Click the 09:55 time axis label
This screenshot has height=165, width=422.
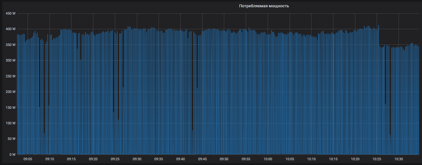pyautogui.click(x=246, y=159)
